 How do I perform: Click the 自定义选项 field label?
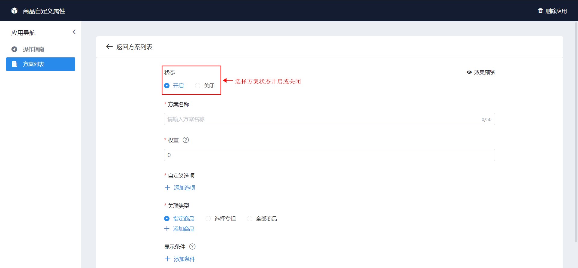181,175
